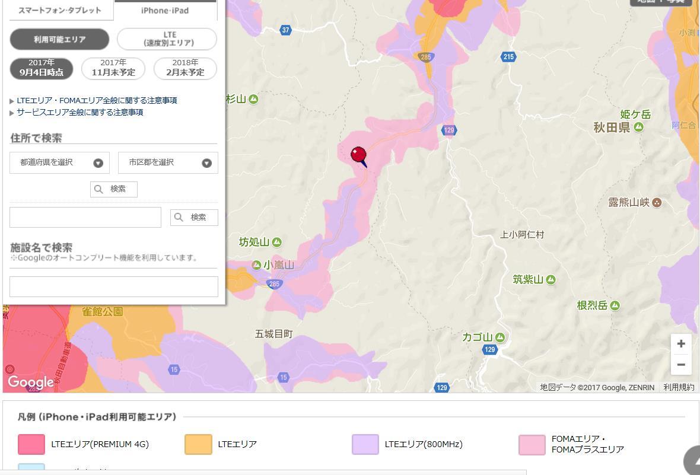The height and width of the screenshot is (475, 700).
Task: Switch to LTE (速度別エリア) view
Action: [167, 40]
